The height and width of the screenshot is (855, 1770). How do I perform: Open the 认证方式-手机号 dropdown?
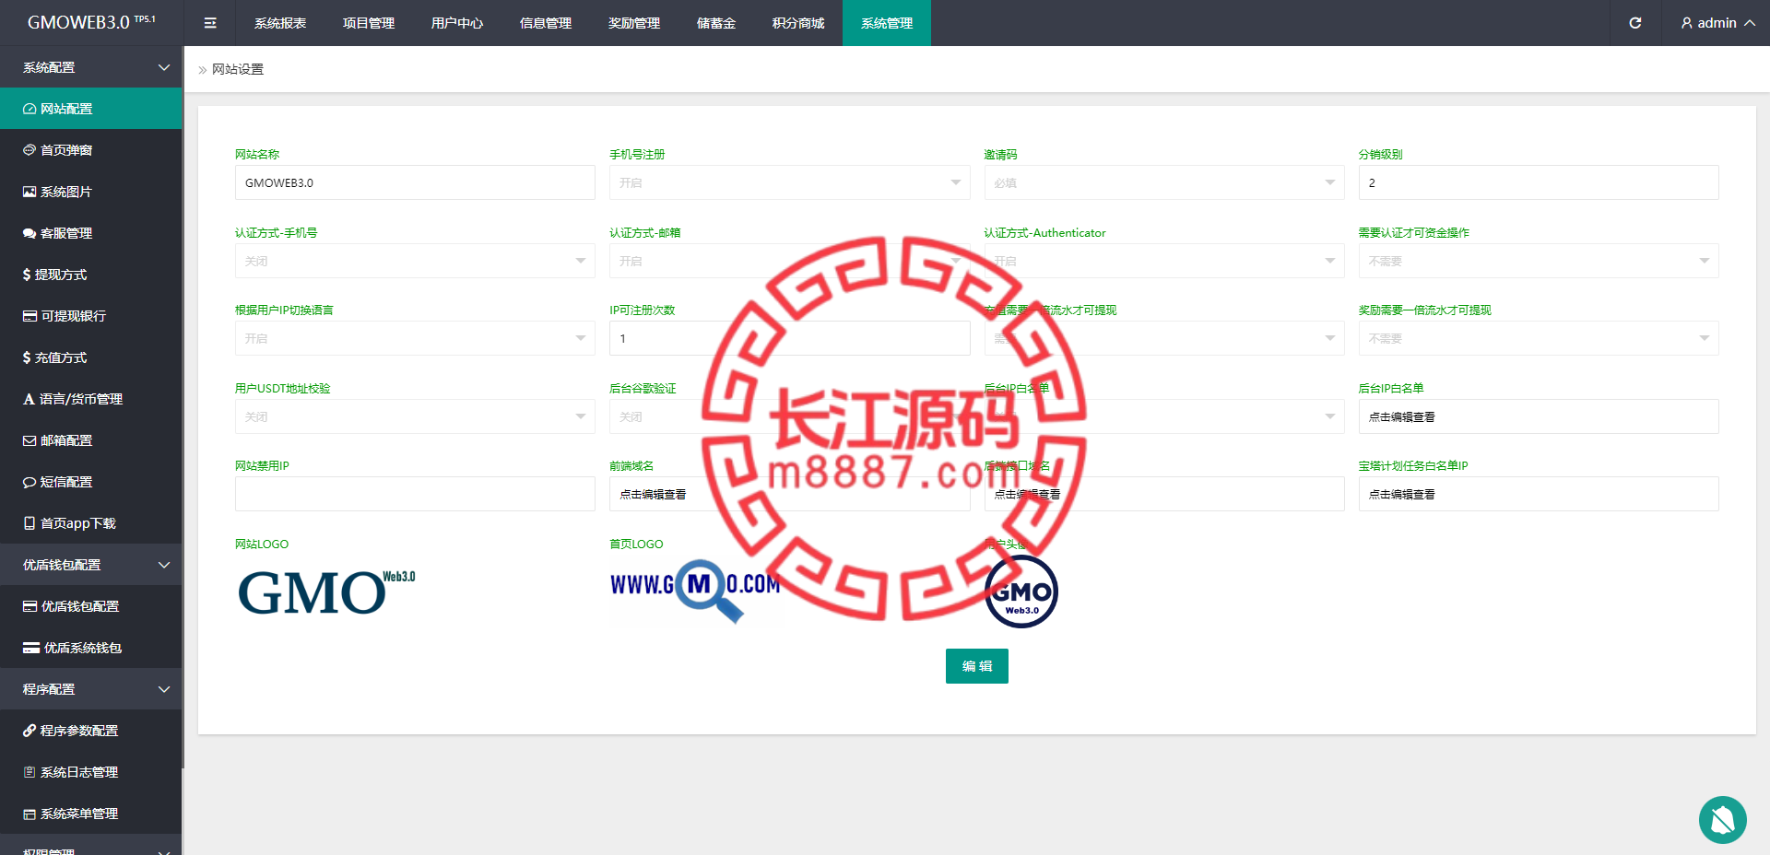coord(415,261)
